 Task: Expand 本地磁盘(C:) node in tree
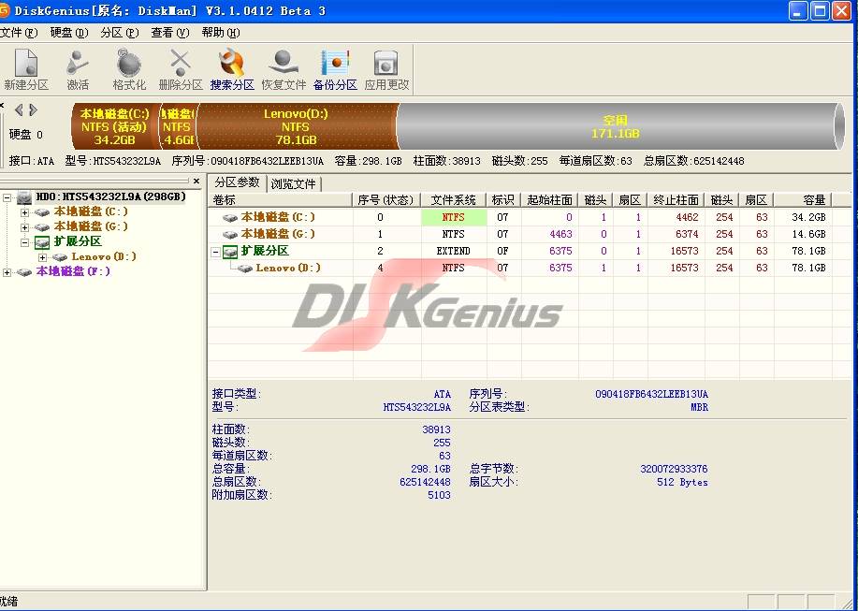click(24, 212)
